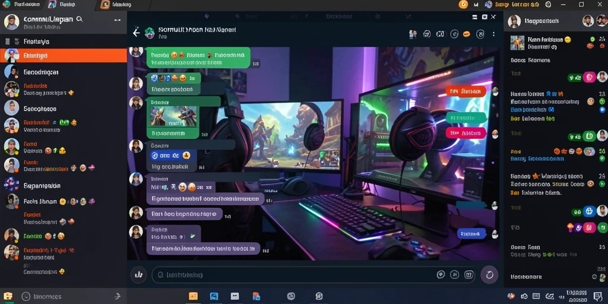This screenshot has width=608, height=304.
Task: Click the green round button in right panel
Action: point(589,136)
